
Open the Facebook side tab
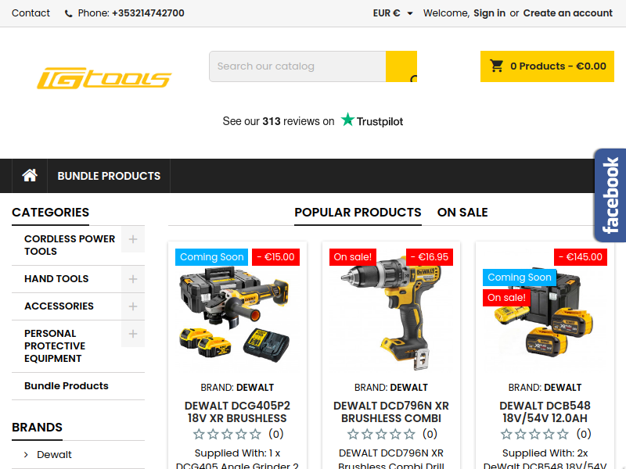[610, 195]
